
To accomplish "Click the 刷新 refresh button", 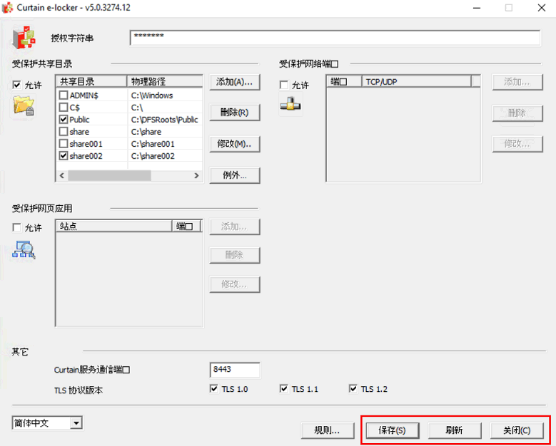I will click(x=454, y=430).
